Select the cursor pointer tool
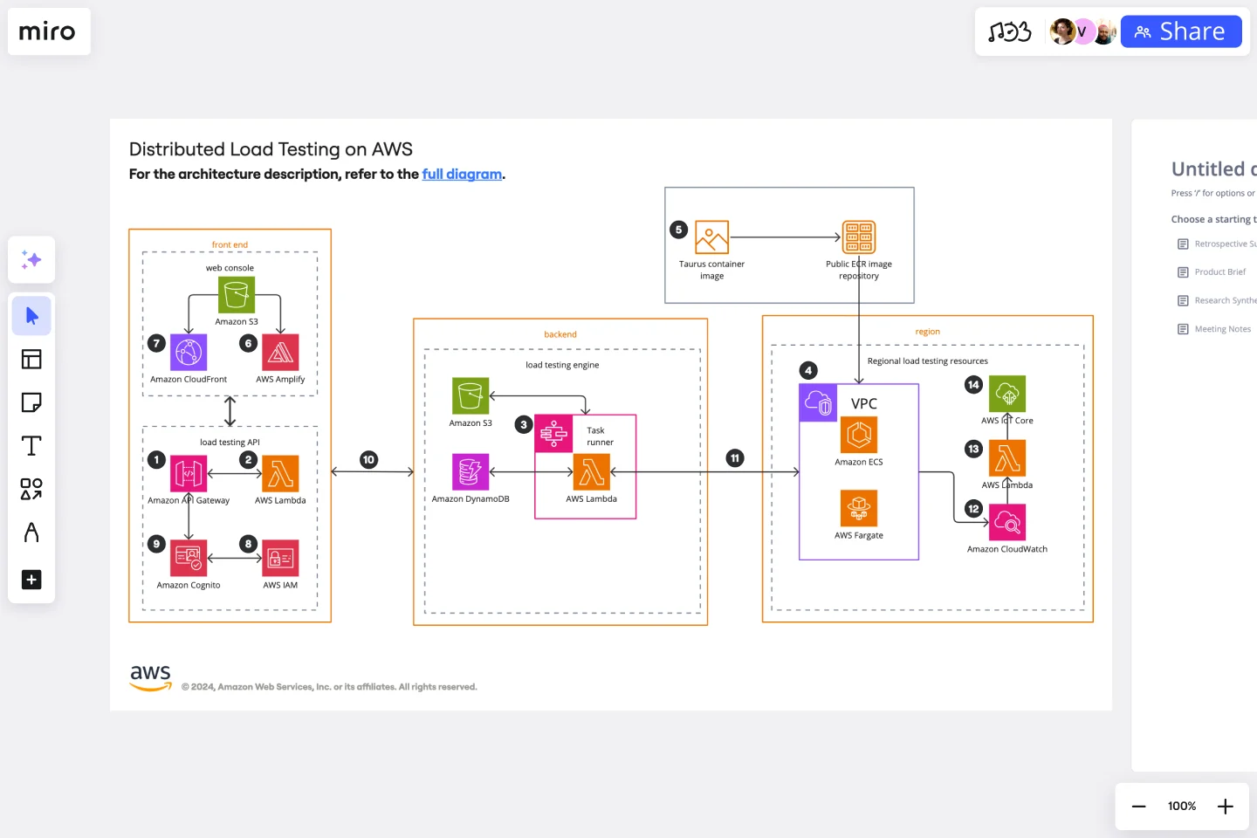 pos(31,315)
